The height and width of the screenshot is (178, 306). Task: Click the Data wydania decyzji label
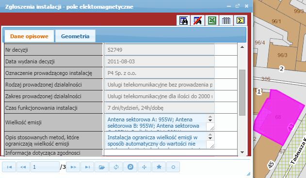tap(30, 61)
